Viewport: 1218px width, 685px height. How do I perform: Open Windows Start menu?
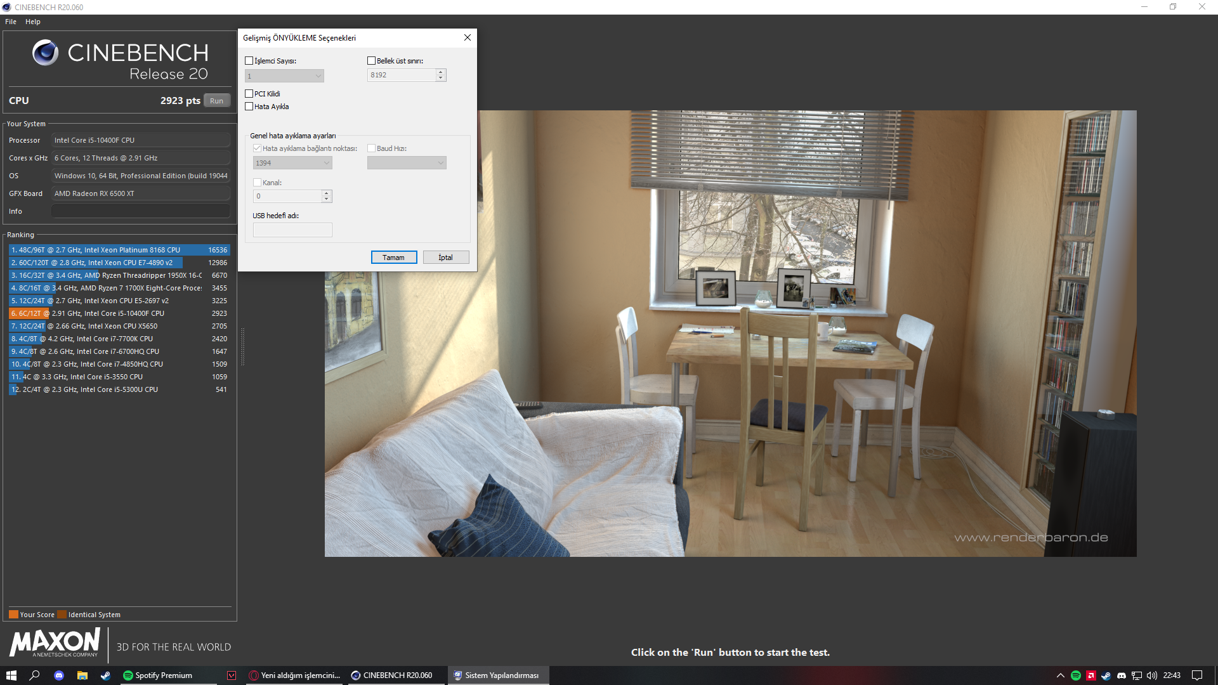(11, 675)
